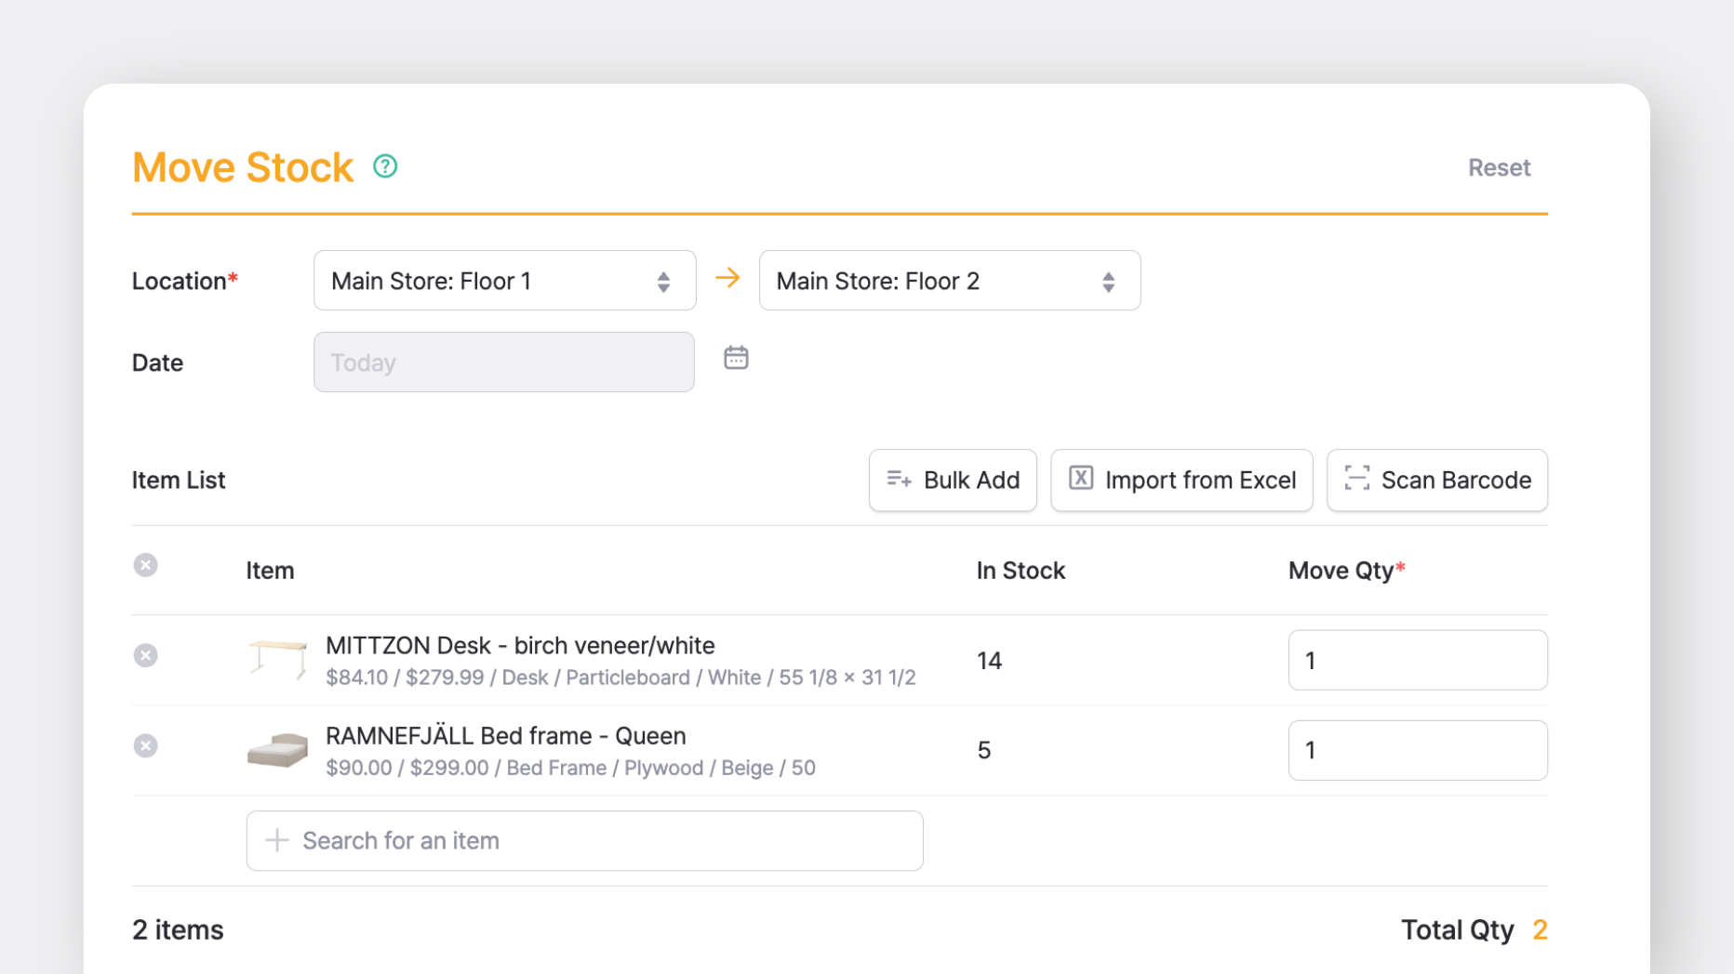
Task: Open the destination location dropdown showing Floor 2
Action: 949,280
